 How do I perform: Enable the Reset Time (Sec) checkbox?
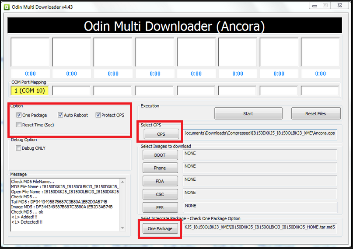pyautogui.click(x=19, y=125)
